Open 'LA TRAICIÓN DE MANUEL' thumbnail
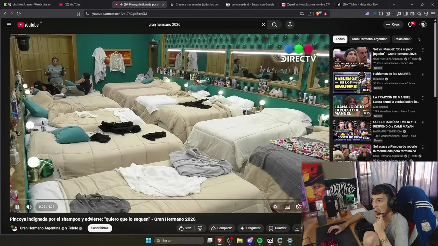438x246 pixels. click(352, 106)
